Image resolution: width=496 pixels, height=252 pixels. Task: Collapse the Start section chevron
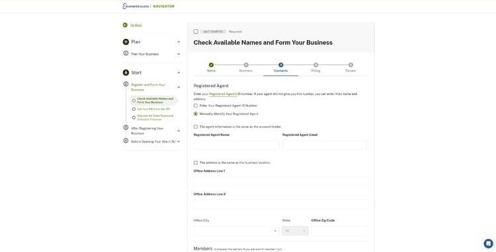tap(179, 73)
